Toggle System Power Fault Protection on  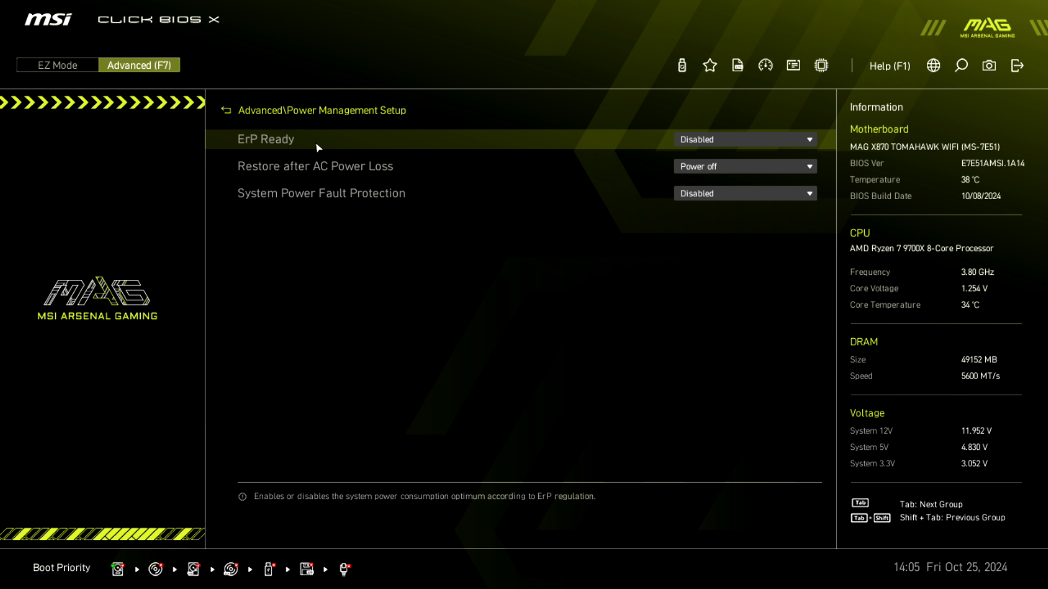pos(746,193)
